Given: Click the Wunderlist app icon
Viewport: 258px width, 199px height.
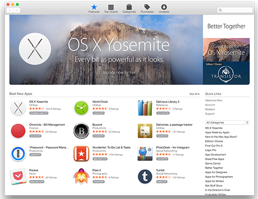Looking at the screenshot, I should [81, 154].
